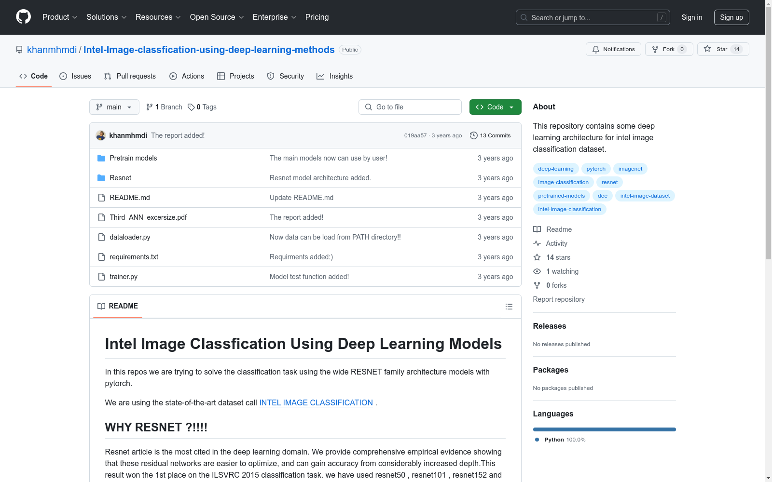
Task: Click the repository icon beside khanmhmdi
Action: pyautogui.click(x=19, y=50)
